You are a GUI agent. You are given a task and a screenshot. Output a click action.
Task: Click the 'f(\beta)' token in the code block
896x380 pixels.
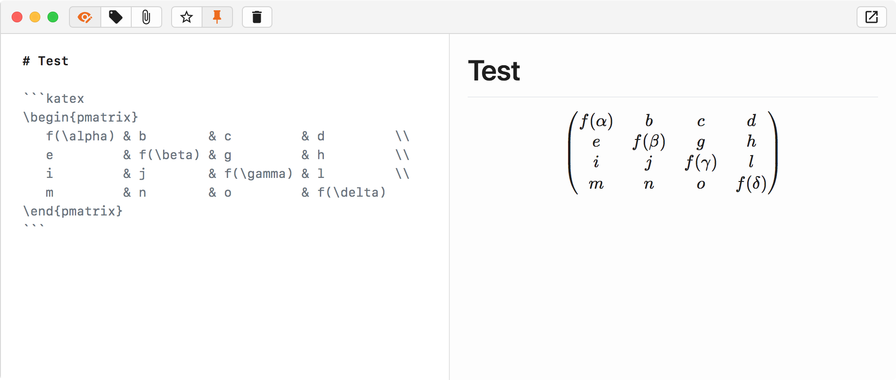coord(168,155)
